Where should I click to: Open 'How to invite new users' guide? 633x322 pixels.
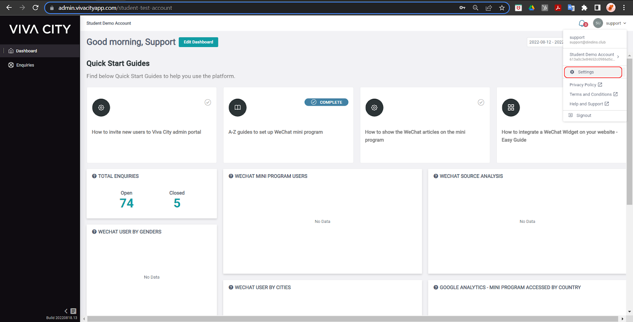point(146,132)
